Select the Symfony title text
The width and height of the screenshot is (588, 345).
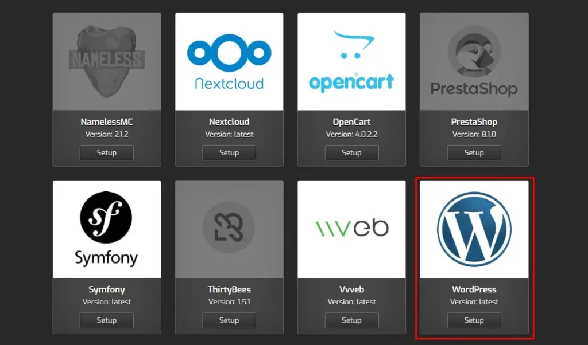coord(106,289)
